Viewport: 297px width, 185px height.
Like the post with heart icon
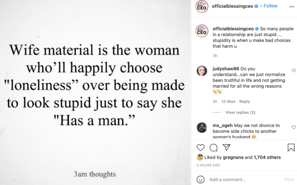click(201, 147)
